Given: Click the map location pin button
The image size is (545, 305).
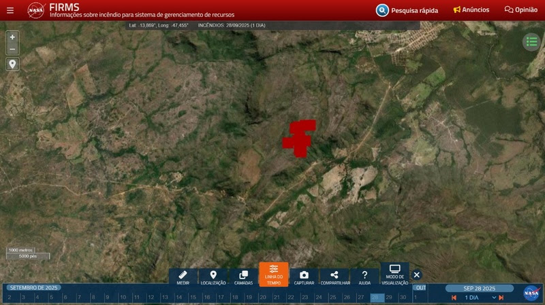Looking at the screenshot, I should (x=12, y=65).
